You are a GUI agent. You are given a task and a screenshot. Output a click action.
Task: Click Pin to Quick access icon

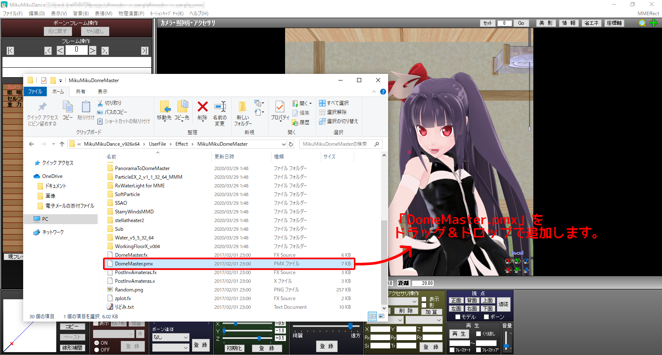pyautogui.click(x=42, y=107)
